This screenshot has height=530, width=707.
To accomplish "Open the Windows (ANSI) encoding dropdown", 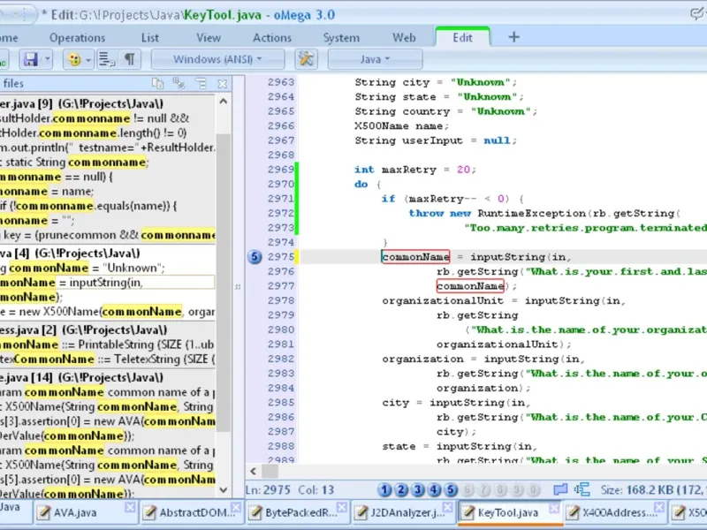I will 217,59.
